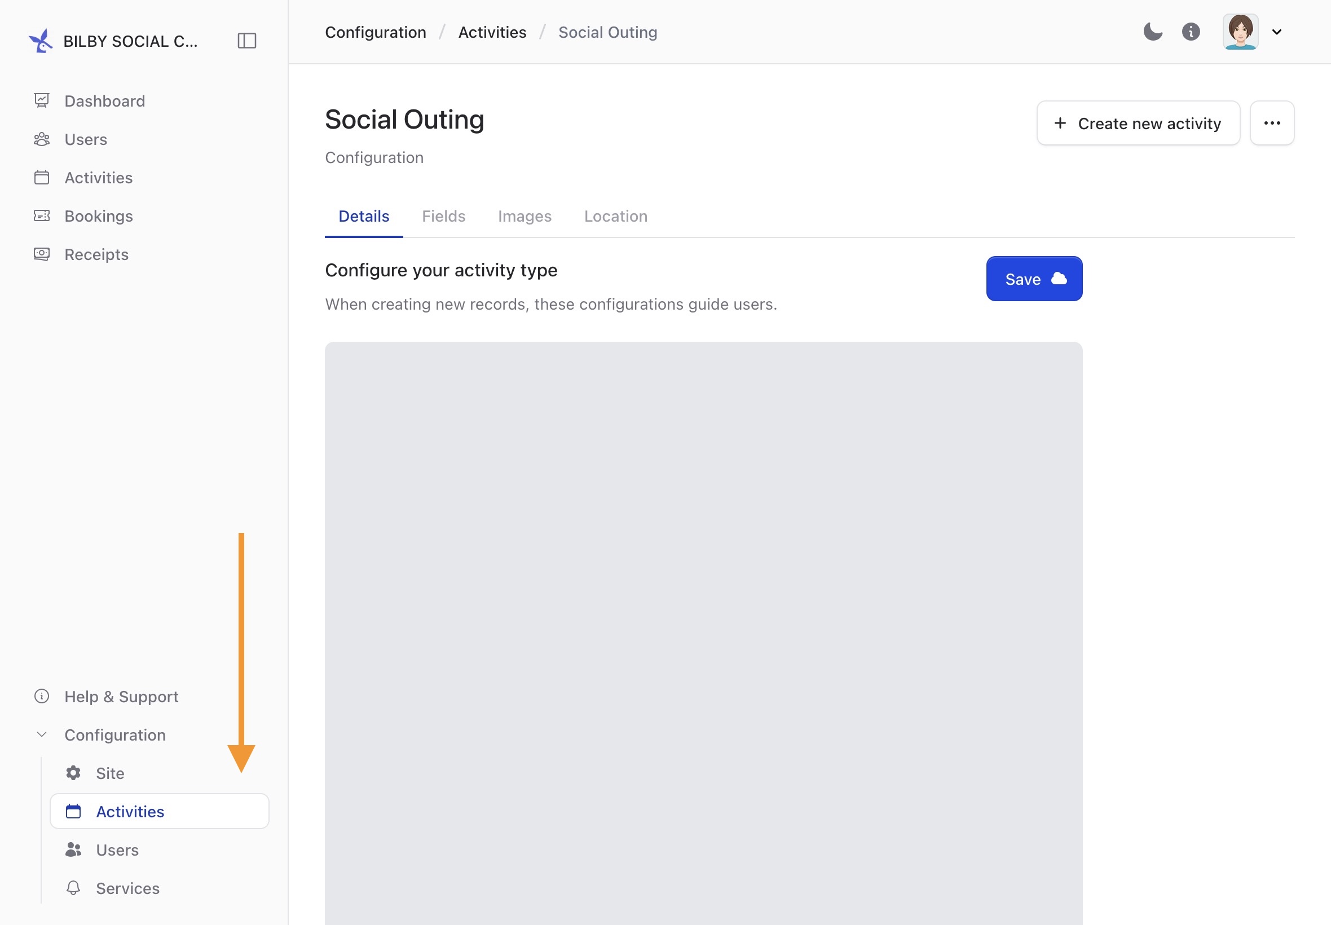Click the Social Outing page heading
This screenshot has height=925, width=1331.
coord(404,120)
